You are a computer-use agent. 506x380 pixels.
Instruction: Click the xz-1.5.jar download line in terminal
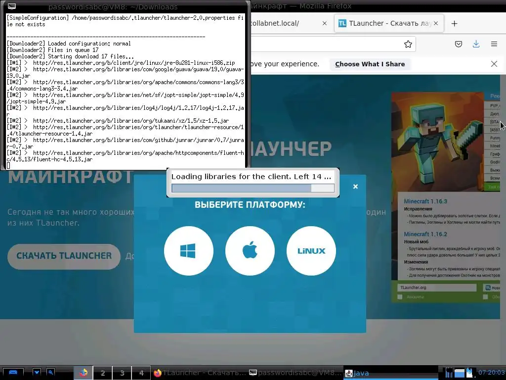click(x=118, y=121)
